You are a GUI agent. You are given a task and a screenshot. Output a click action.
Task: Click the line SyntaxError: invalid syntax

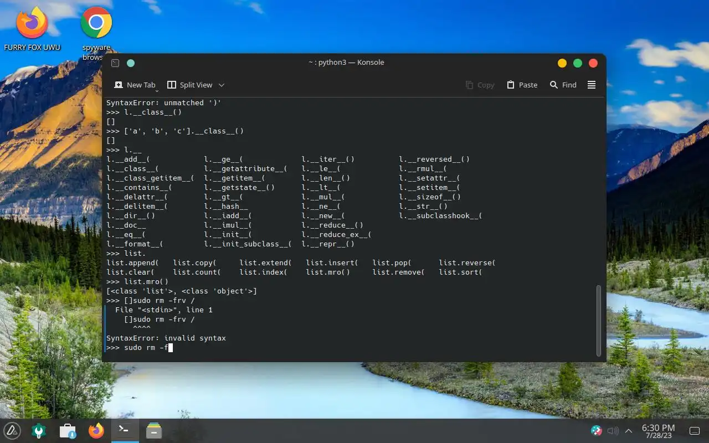tap(166, 338)
